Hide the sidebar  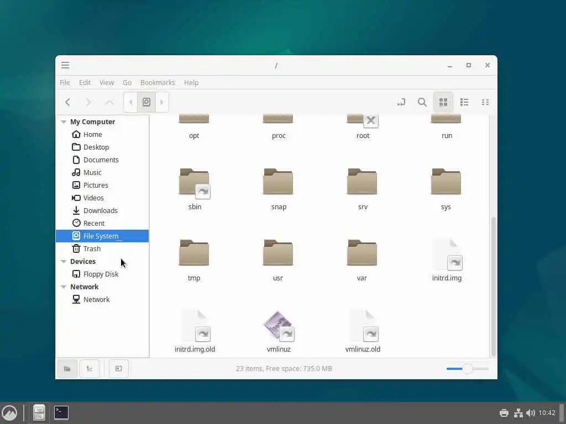[118, 368]
